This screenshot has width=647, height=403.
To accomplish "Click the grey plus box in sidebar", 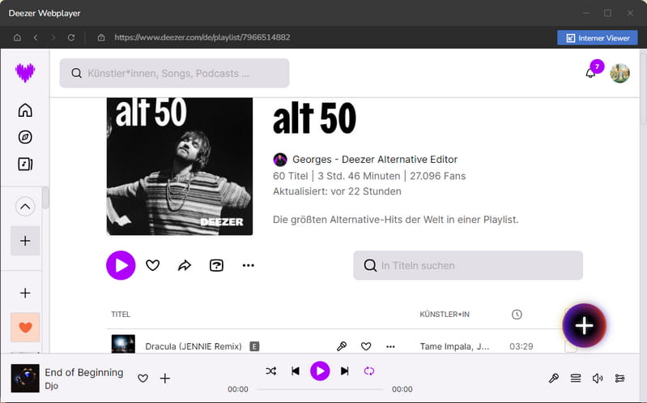I will [x=25, y=241].
